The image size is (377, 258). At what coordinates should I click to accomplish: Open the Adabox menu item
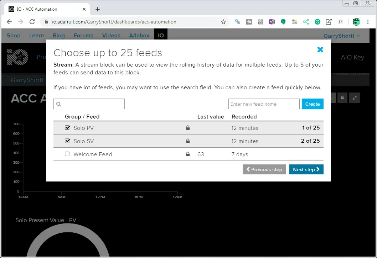click(x=139, y=36)
